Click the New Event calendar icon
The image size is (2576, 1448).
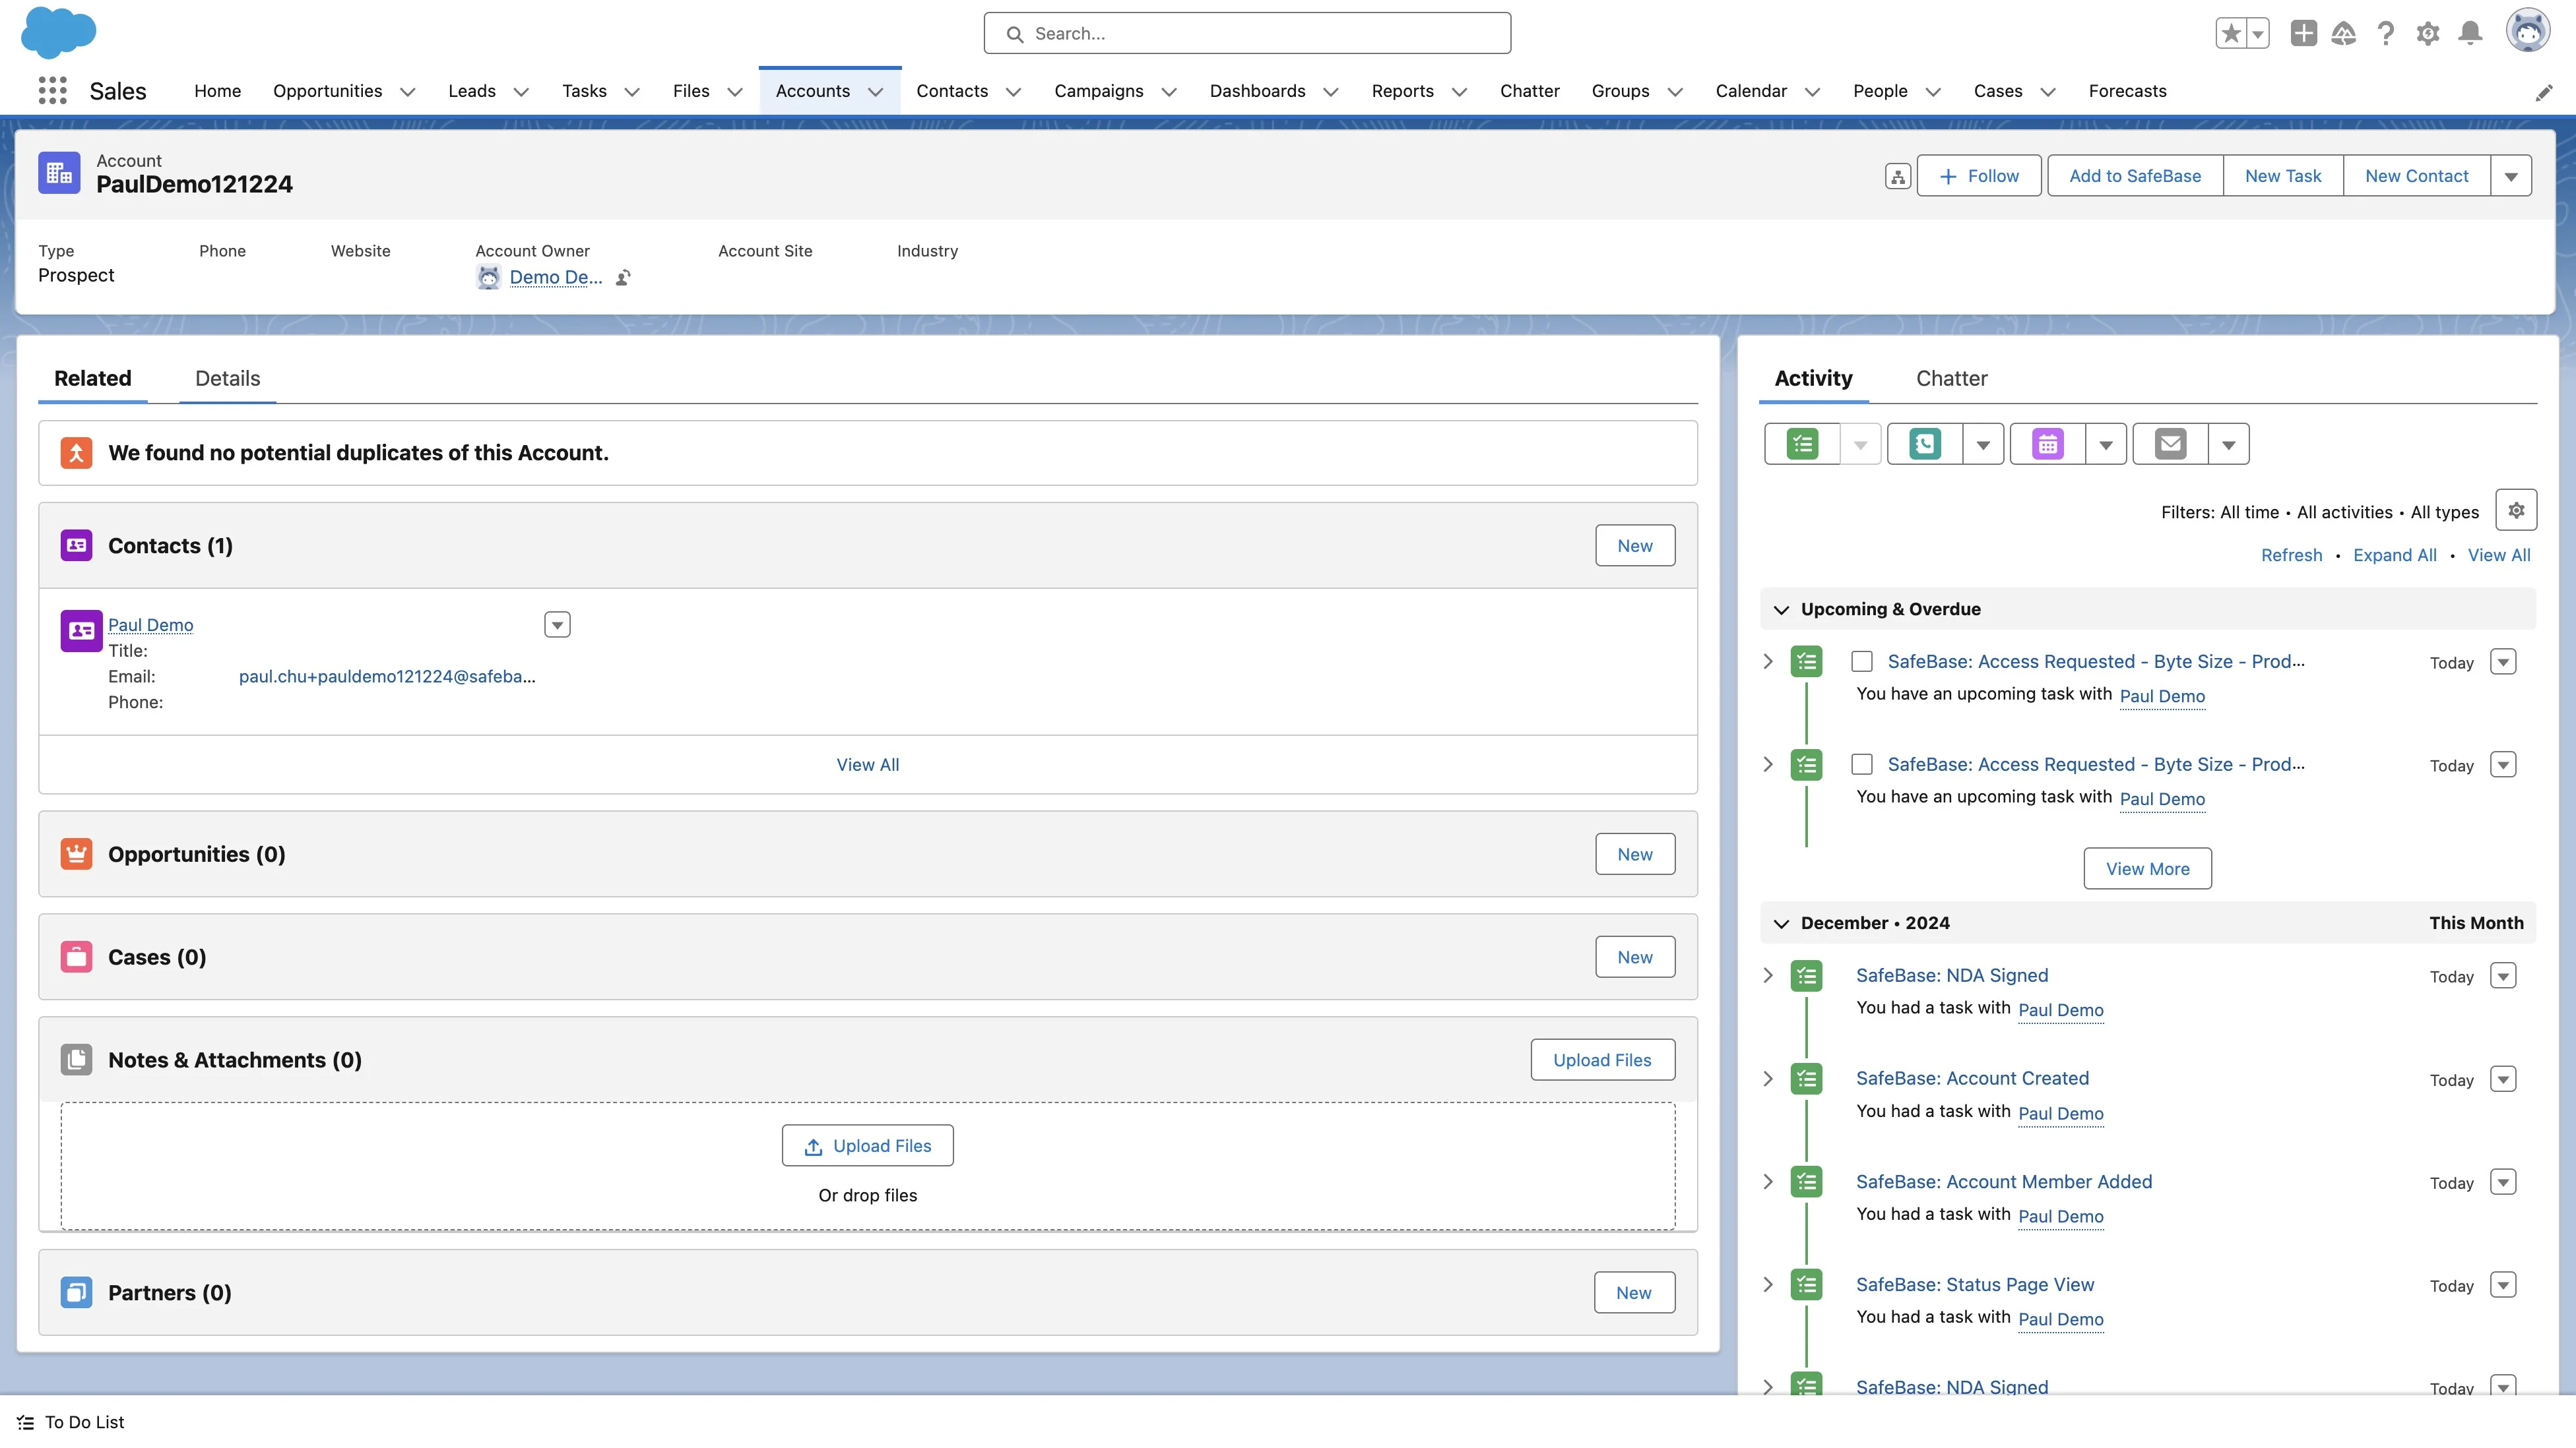tap(2047, 444)
